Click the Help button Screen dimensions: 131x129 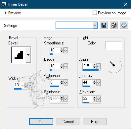[95, 122]
